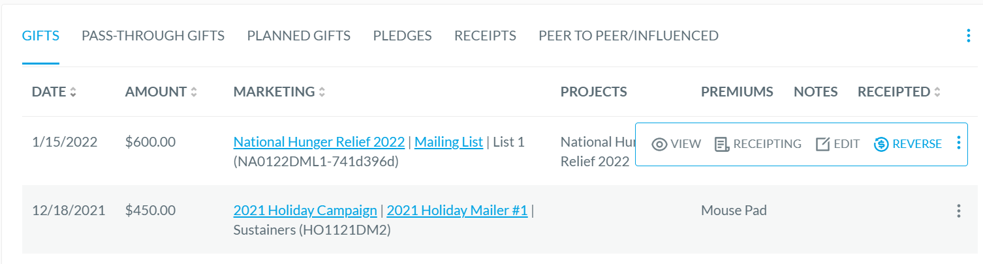Image resolution: width=983 pixels, height=264 pixels.
Task: Open the RECEIPTS tab
Action: pos(485,36)
